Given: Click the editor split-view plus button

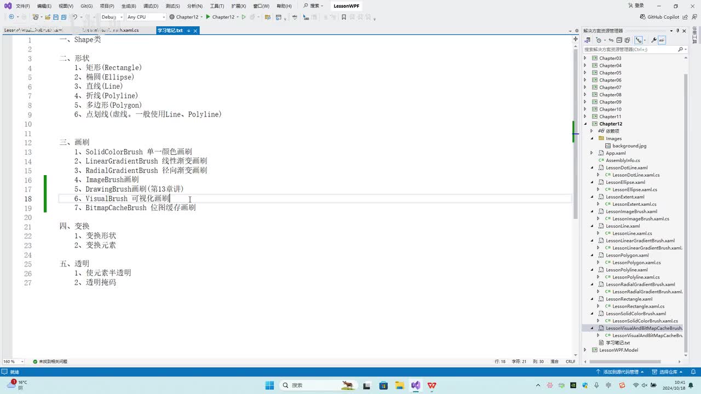Looking at the screenshot, I should tap(576, 39).
